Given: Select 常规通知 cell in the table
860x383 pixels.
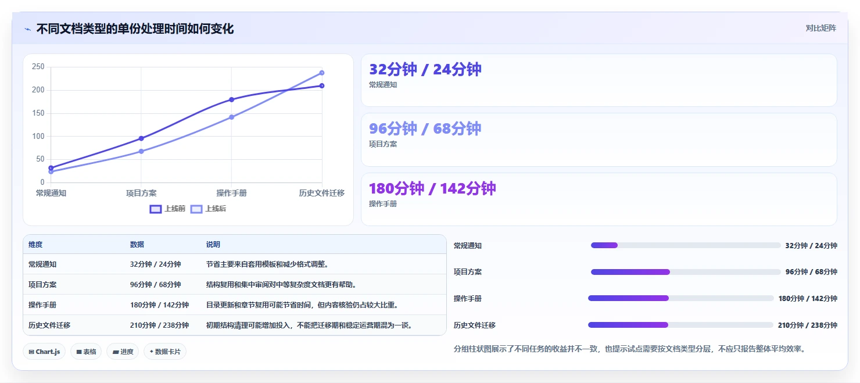Looking at the screenshot, I should [x=42, y=264].
